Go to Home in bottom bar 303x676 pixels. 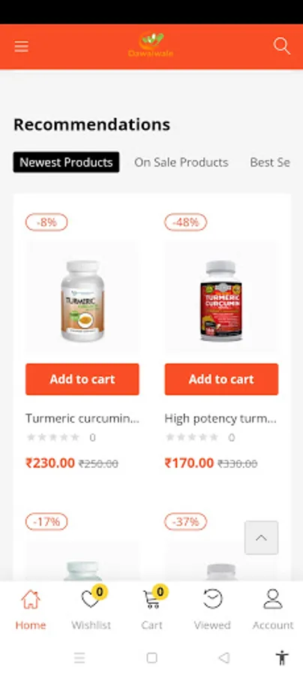(x=31, y=608)
